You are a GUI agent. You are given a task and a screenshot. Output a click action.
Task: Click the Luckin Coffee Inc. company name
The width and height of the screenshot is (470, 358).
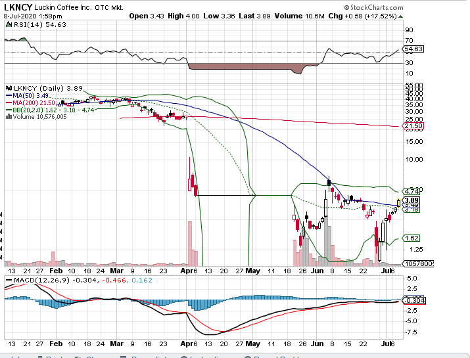coord(63,7)
